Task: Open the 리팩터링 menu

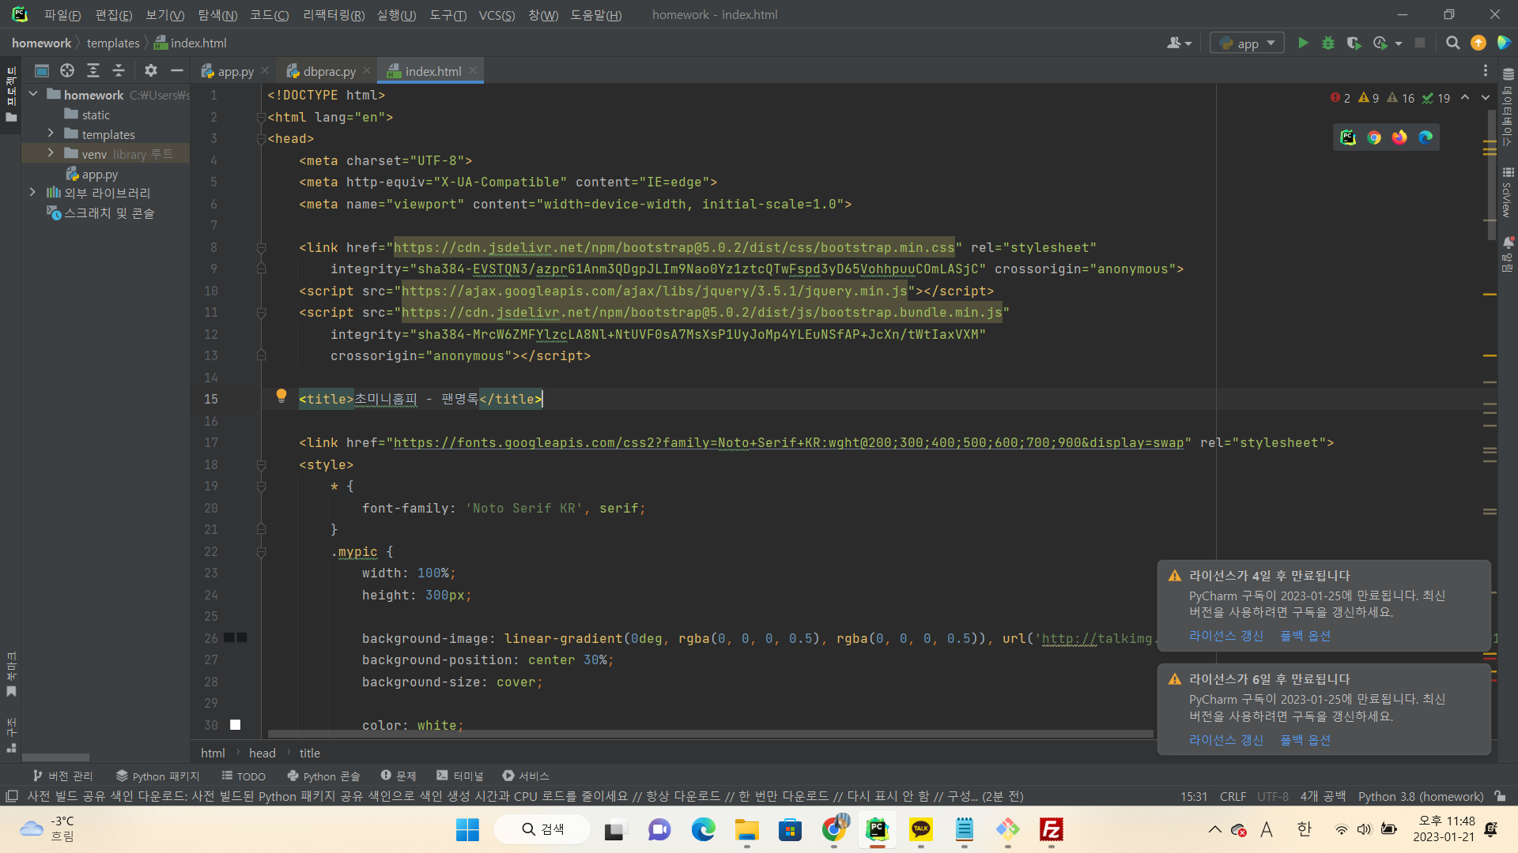Action: [334, 15]
